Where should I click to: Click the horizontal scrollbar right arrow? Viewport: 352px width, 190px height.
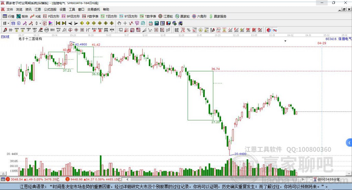302,179
